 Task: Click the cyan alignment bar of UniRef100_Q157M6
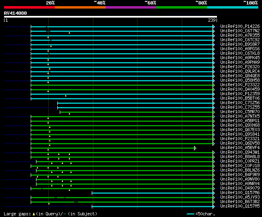point(152,193)
